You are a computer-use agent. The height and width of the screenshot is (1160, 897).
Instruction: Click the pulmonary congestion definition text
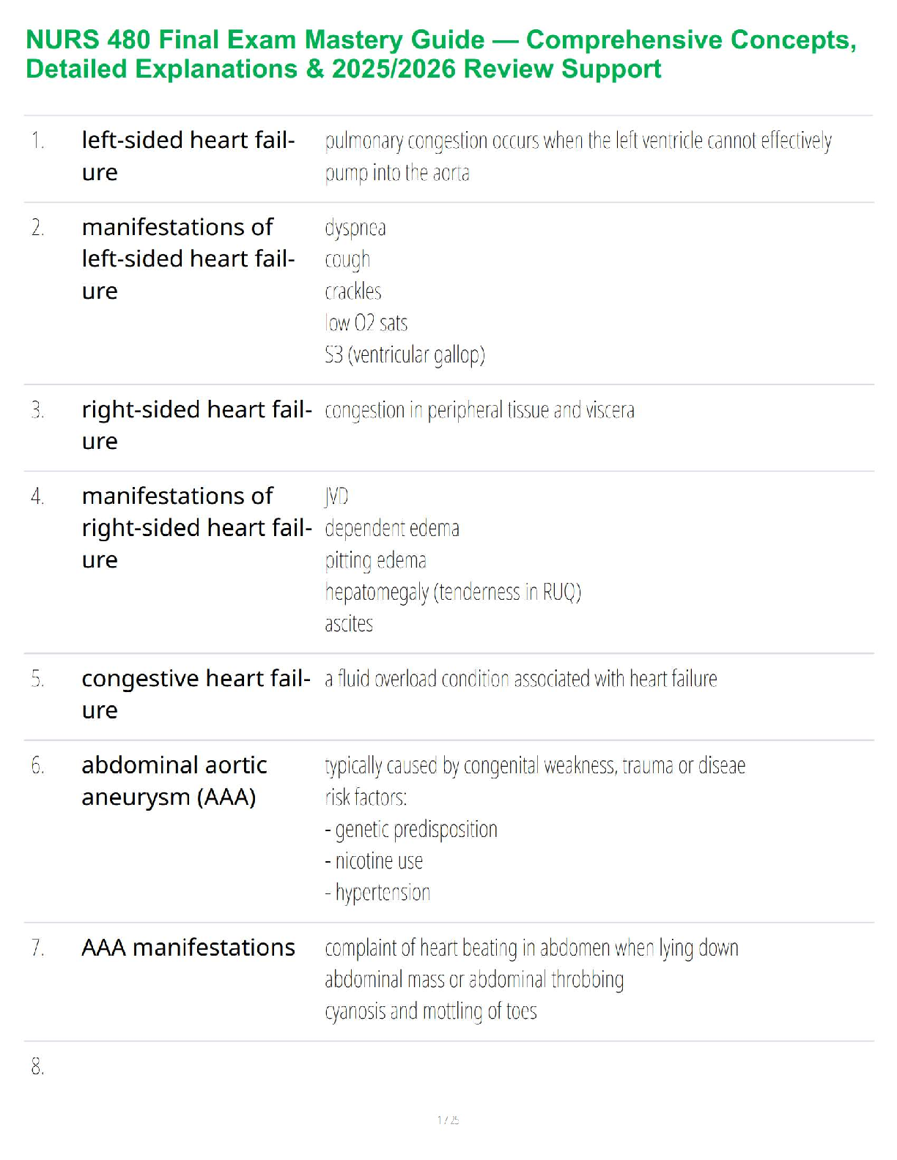(x=577, y=155)
